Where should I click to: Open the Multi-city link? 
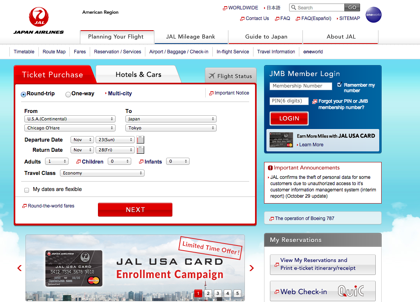coord(120,93)
